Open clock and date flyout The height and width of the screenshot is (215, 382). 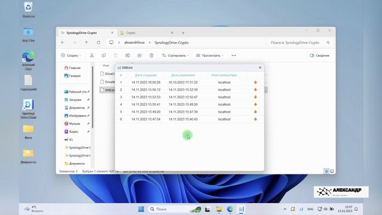click(345, 209)
